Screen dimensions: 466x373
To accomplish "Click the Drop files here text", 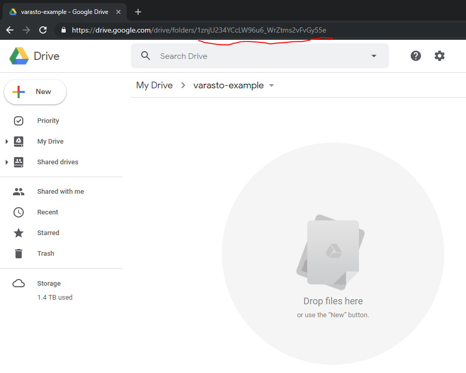I will 333,301.
